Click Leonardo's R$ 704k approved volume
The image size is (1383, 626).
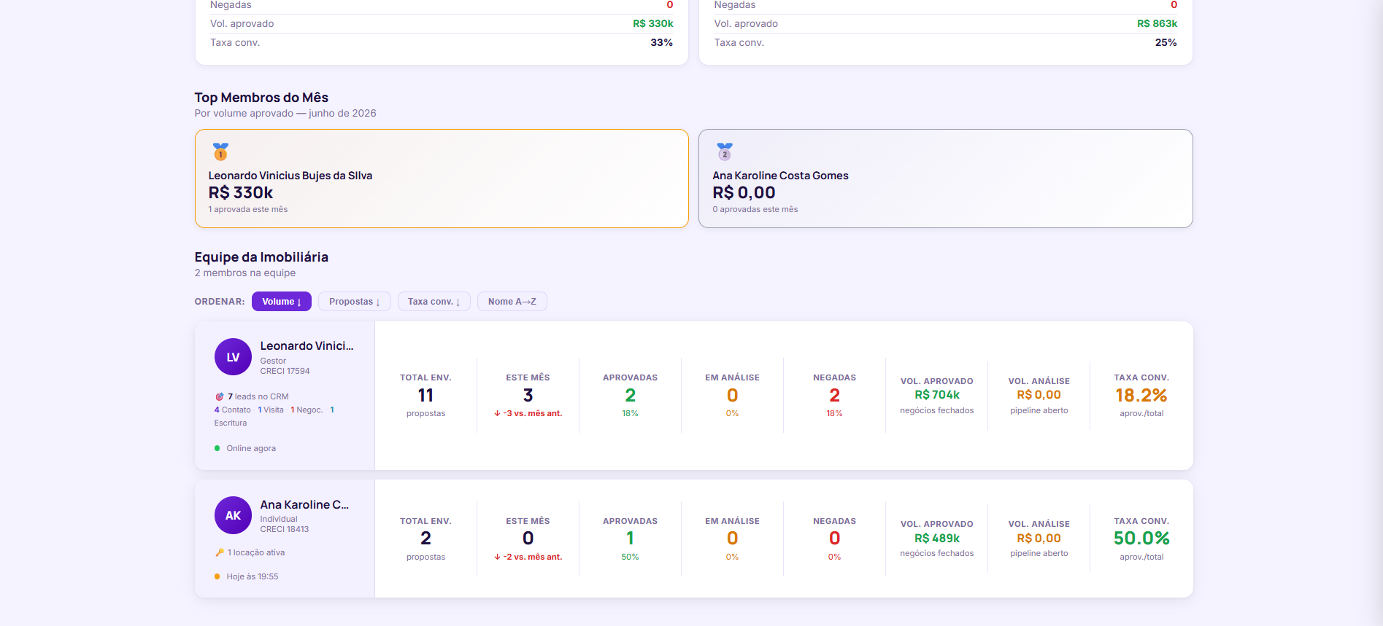[x=936, y=395]
